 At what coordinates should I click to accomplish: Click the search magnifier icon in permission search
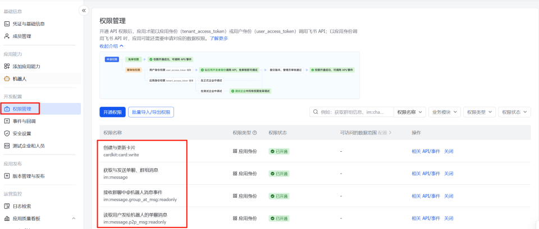[316, 112]
